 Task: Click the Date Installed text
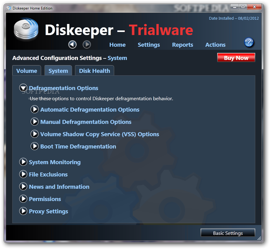click(x=234, y=18)
